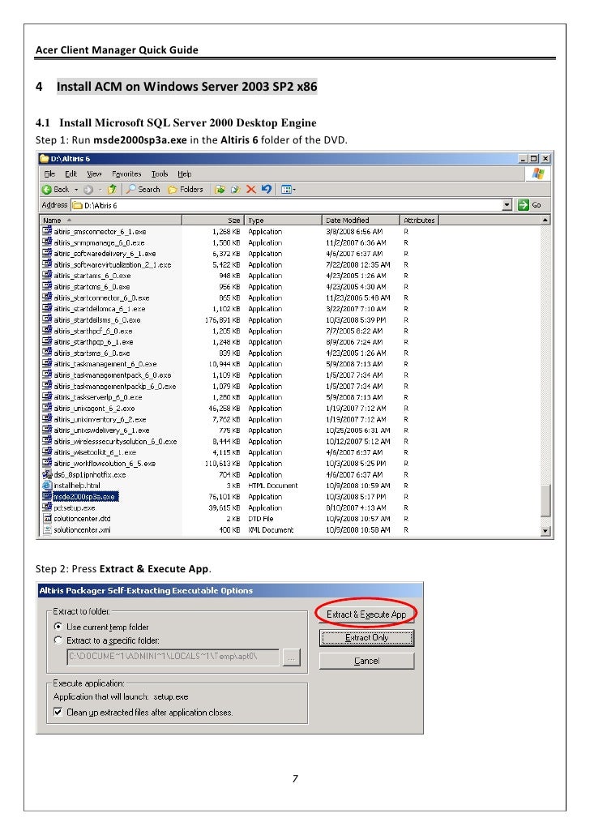Click the Copy To folder icon

point(235,190)
